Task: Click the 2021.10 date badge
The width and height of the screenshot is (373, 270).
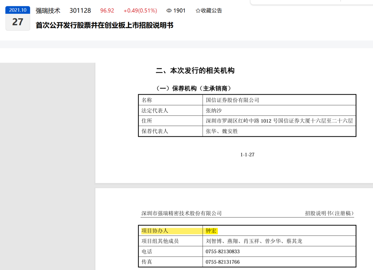Action: [x=18, y=10]
